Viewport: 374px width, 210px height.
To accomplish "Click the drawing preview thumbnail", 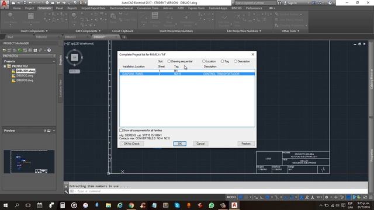I will coord(29,162).
